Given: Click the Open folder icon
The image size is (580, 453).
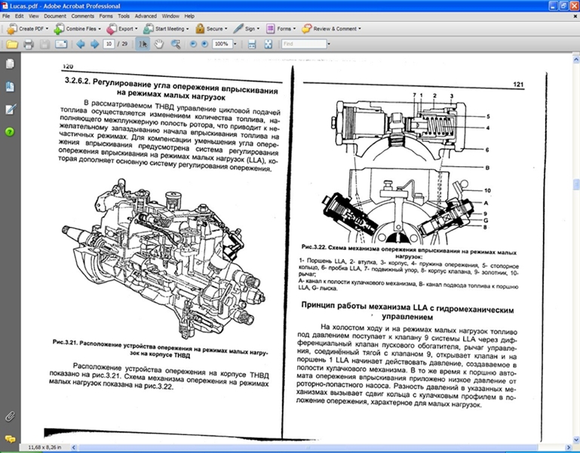Looking at the screenshot, I should [12, 45].
